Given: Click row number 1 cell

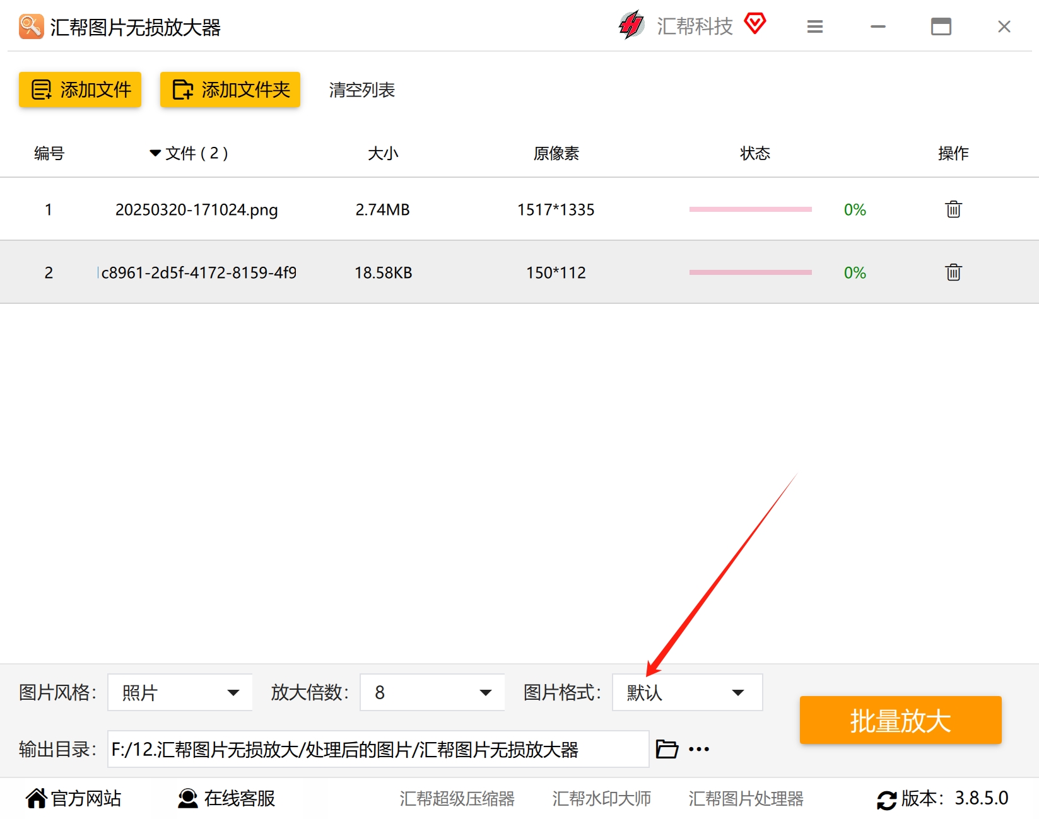Looking at the screenshot, I should coord(49,209).
